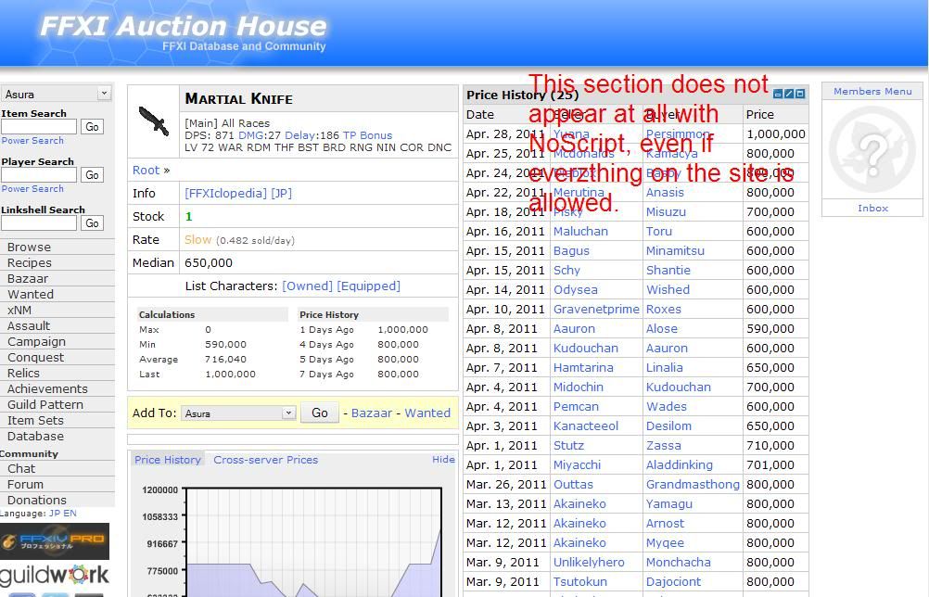Open Power Search under Item Search
929x597 pixels.
(x=32, y=140)
